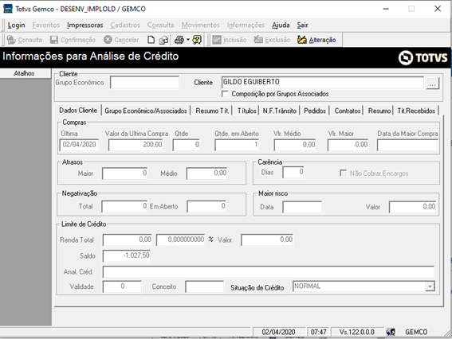Switch to the Contratos tab

[348, 111]
